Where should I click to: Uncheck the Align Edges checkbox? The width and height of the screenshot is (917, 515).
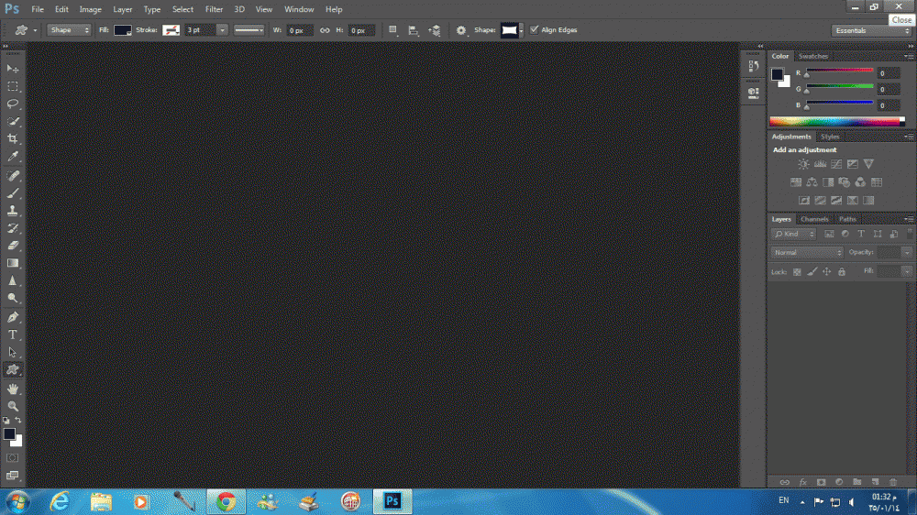(x=535, y=30)
